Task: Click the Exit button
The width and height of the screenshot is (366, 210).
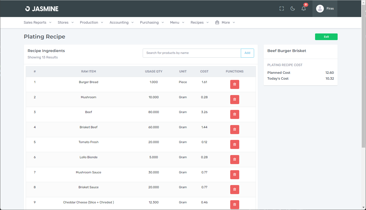Action: [x=326, y=37]
